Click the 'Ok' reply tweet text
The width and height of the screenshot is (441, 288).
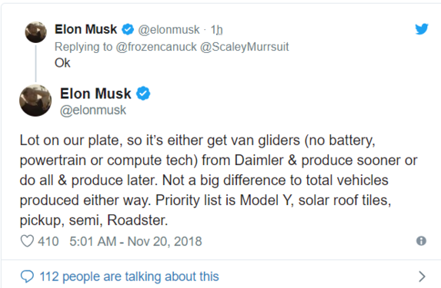tap(62, 63)
